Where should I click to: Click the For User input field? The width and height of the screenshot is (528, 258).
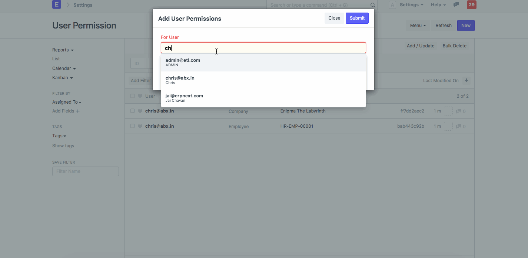[x=263, y=48]
